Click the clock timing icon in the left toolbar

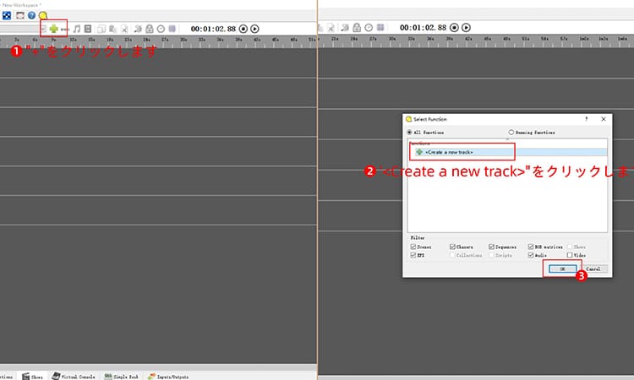click(161, 29)
